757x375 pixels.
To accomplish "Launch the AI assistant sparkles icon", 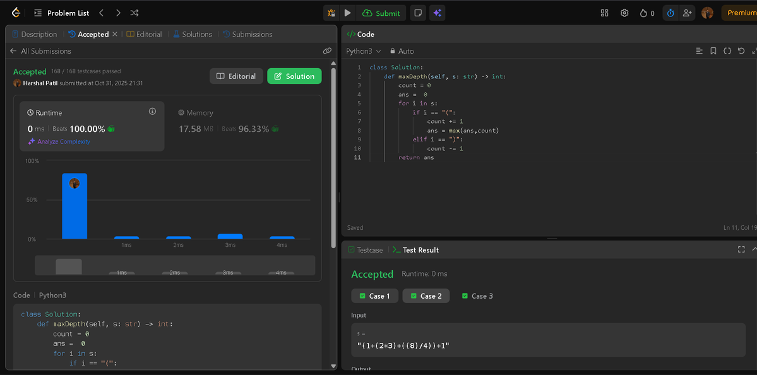I will pos(438,13).
